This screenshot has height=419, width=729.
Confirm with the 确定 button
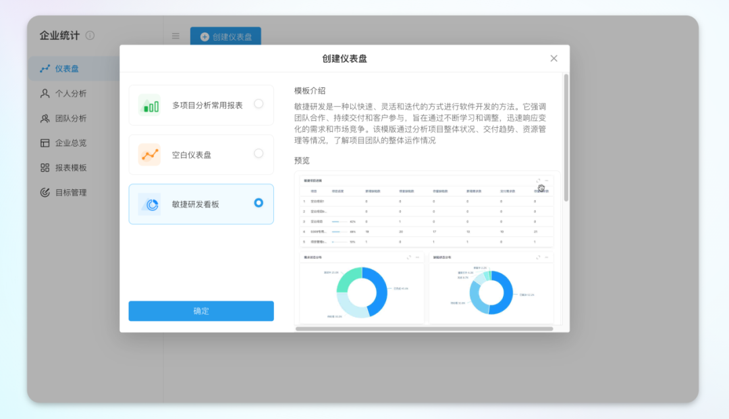point(201,311)
